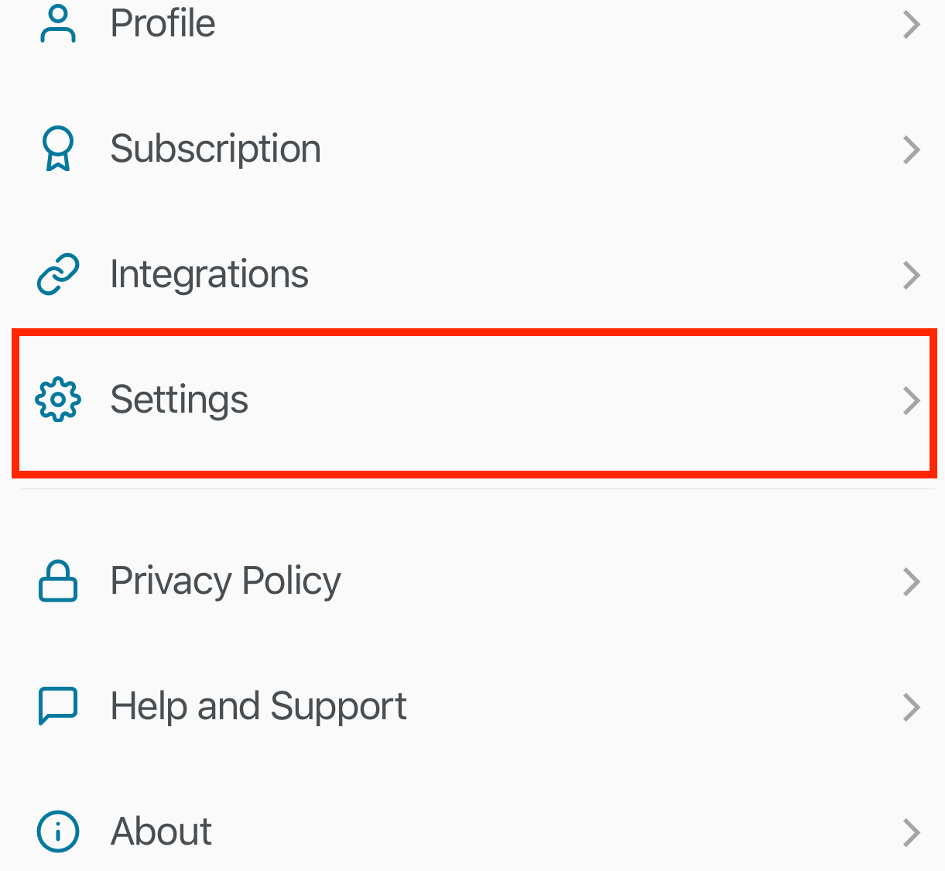The image size is (945, 871).
Task: Click the Integrations chain link icon
Action: tap(58, 274)
